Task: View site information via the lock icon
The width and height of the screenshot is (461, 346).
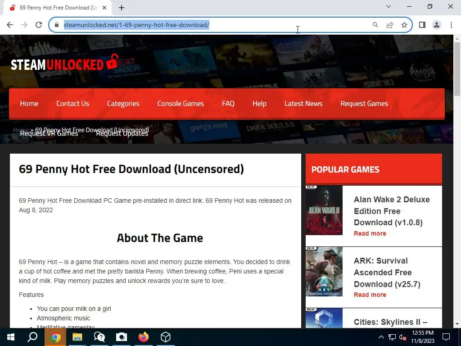Action: (57, 25)
